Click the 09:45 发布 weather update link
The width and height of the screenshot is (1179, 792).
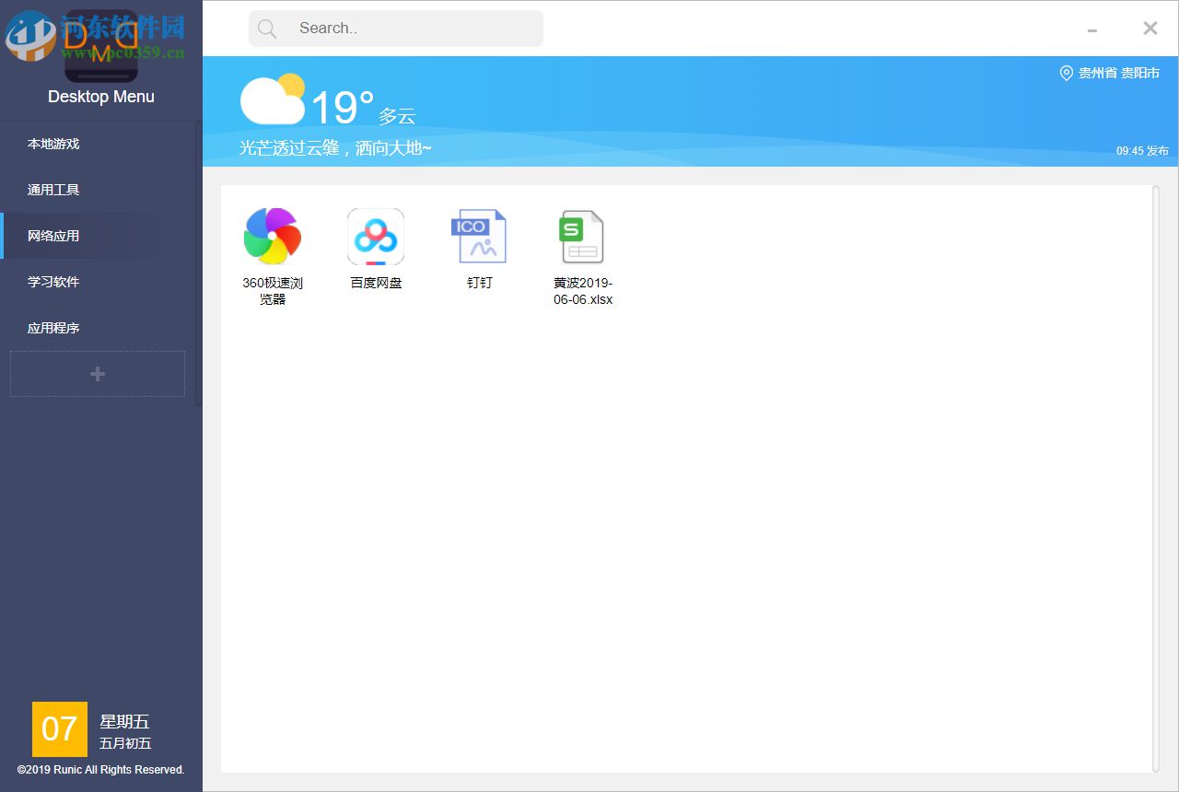(x=1142, y=150)
